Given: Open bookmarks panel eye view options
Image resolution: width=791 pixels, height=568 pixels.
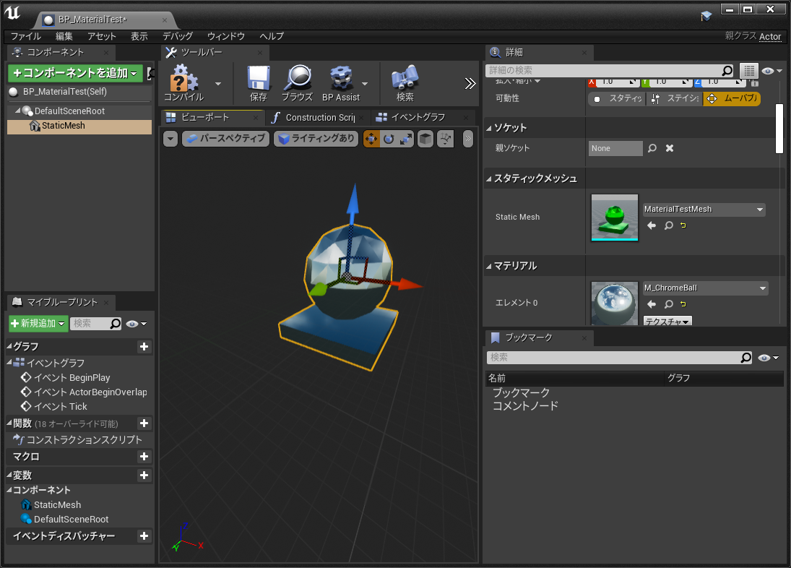Looking at the screenshot, I should click(x=769, y=358).
